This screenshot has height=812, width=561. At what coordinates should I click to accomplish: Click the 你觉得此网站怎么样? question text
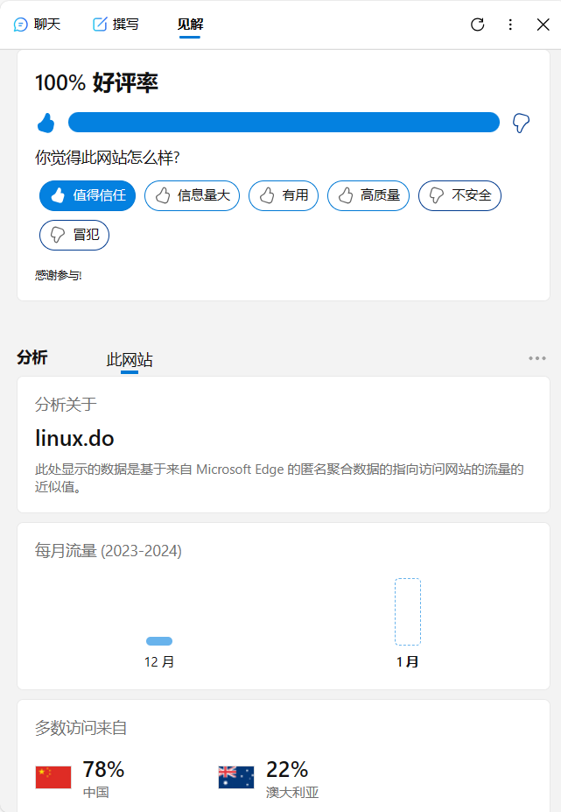[x=107, y=158]
